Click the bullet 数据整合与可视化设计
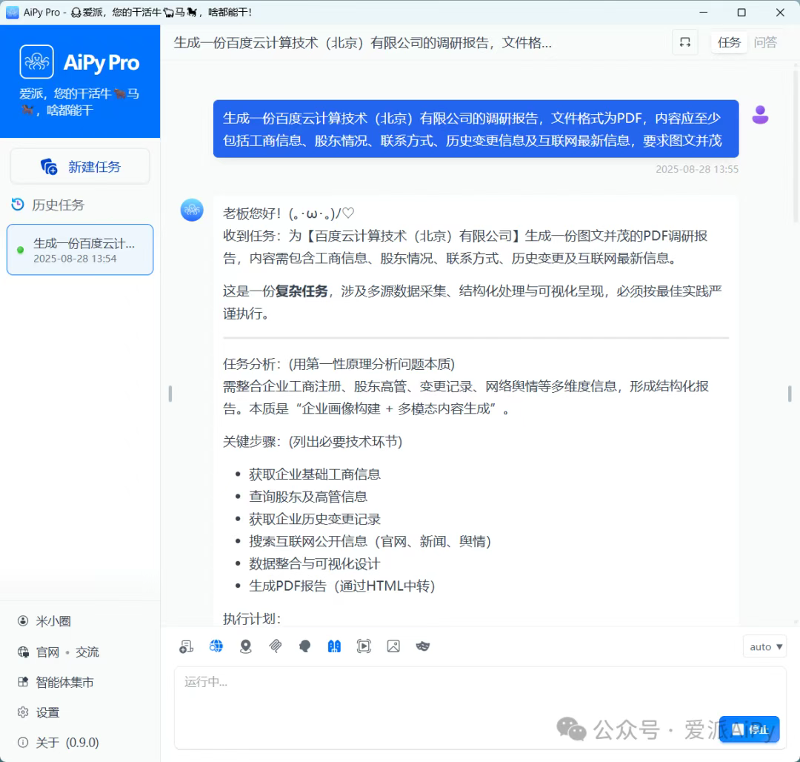Viewport: 800px width, 762px height. (314, 564)
